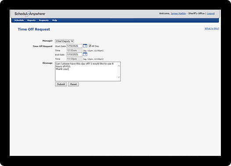This screenshot has width=231, height=166.
Task: Open the Help menu
Action: coord(54,20)
